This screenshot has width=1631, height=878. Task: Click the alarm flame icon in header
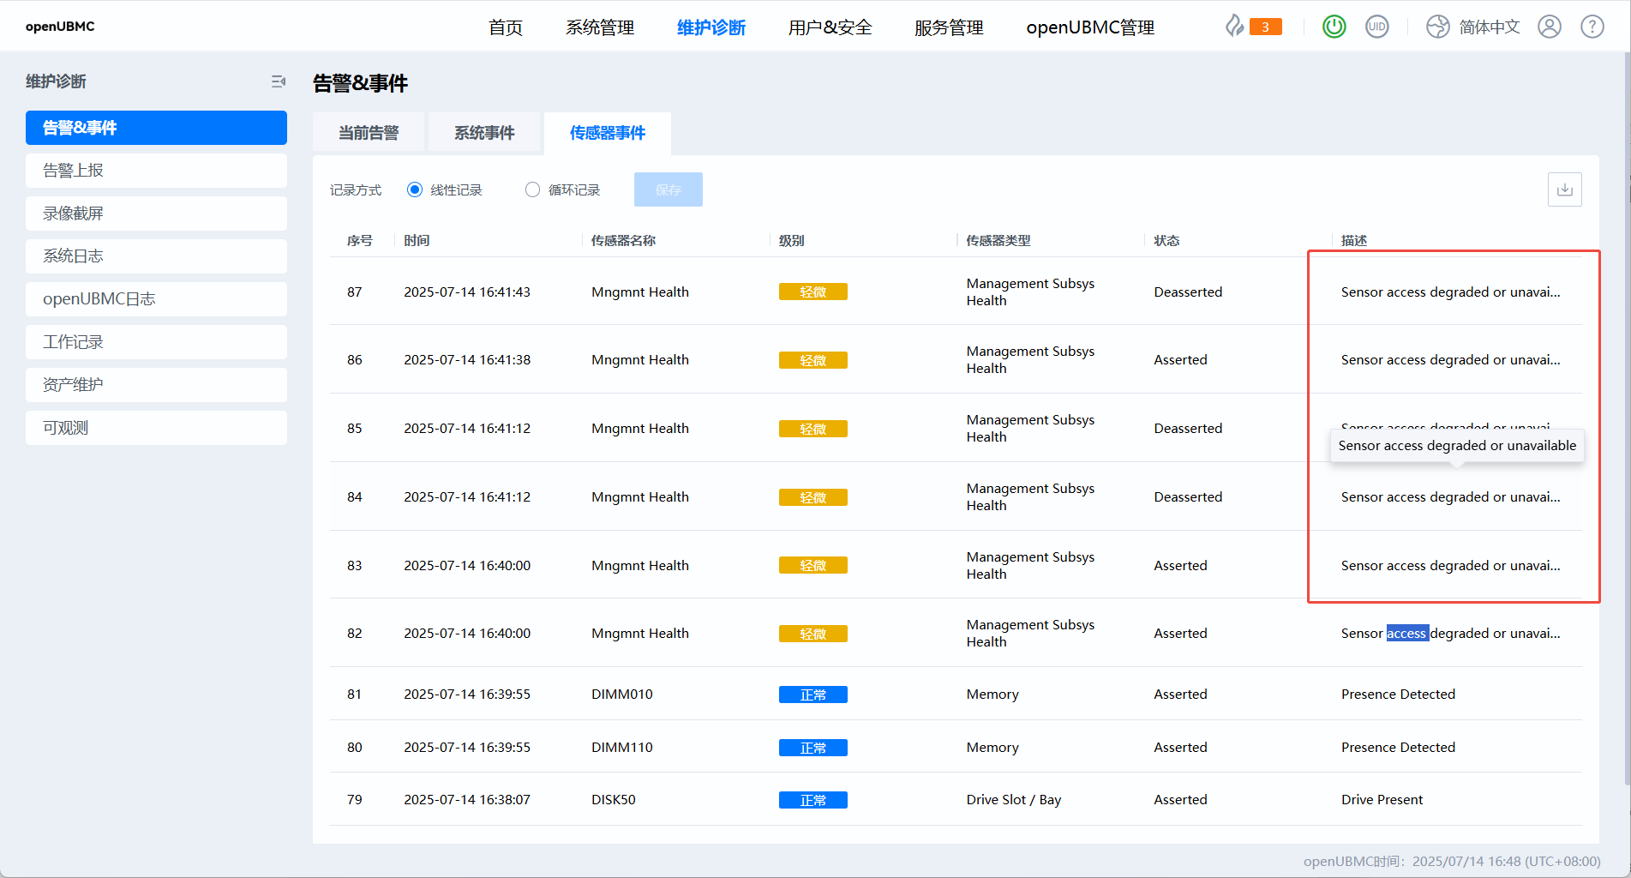(1234, 27)
